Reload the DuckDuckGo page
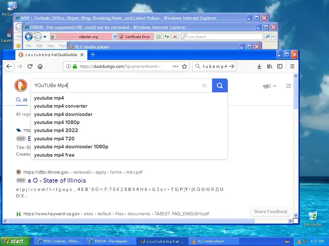Viewport: 329px width, 246px height. point(30,67)
